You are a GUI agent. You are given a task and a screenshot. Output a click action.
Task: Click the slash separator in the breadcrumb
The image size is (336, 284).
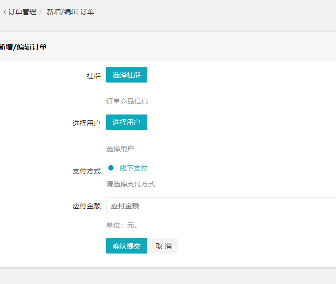coord(41,12)
